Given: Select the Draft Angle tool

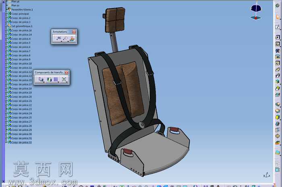Looking at the screenshot, I should pyautogui.click(x=278, y=117).
